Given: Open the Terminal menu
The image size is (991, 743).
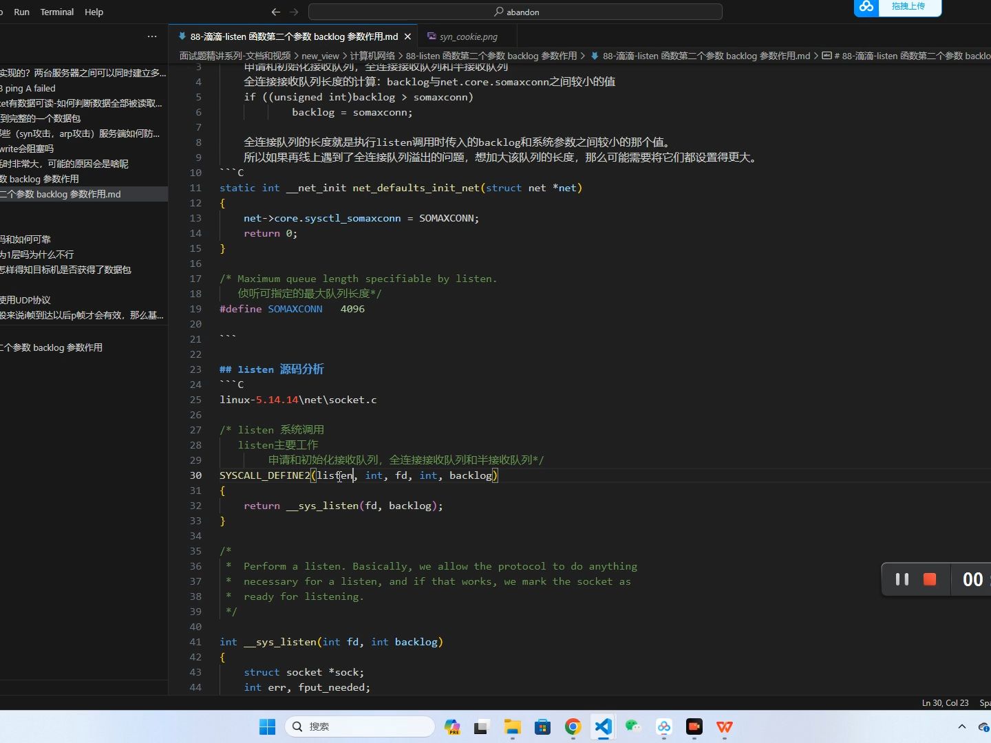Looking at the screenshot, I should 57,12.
